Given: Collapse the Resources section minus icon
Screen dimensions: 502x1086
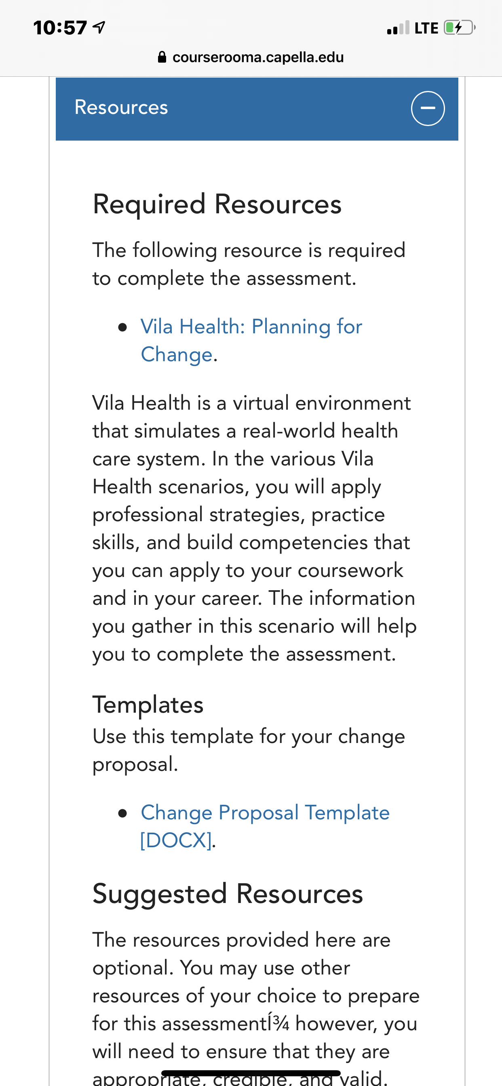Looking at the screenshot, I should (x=428, y=108).
